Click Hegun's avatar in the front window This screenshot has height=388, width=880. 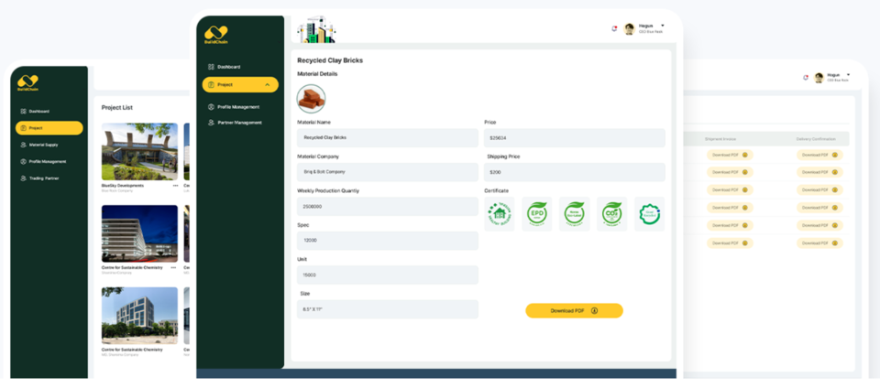(x=629, y=28)
